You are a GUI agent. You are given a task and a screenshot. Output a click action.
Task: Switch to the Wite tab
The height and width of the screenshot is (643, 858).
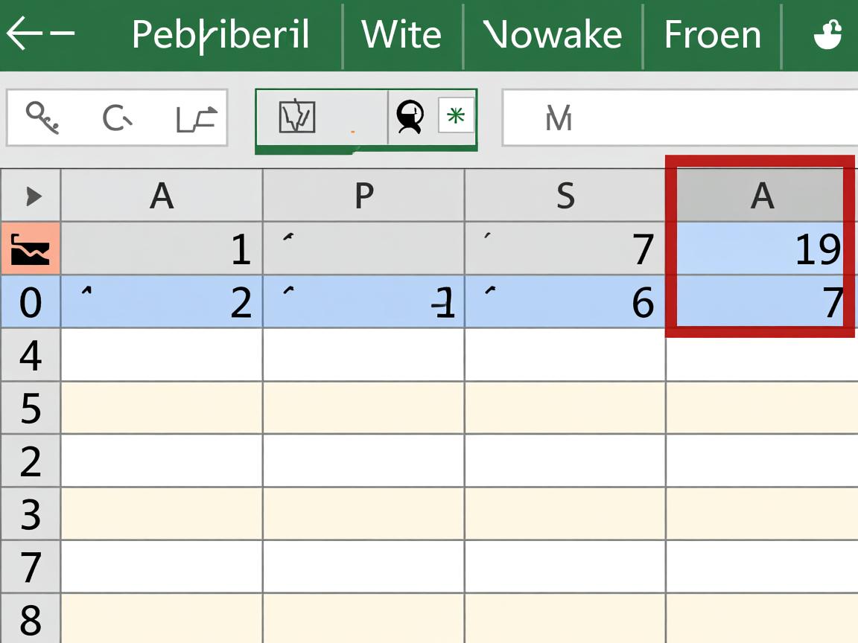[x=401, y=35]
